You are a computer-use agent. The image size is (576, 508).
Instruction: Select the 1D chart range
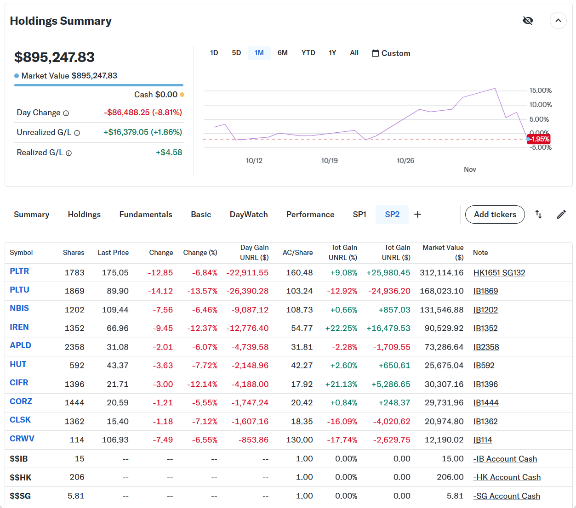tap(214, 53)
